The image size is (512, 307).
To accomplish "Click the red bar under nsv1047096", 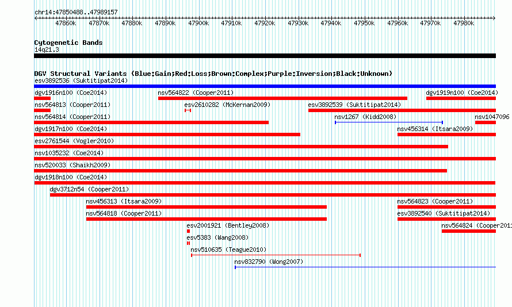I will tap(486, 122).
